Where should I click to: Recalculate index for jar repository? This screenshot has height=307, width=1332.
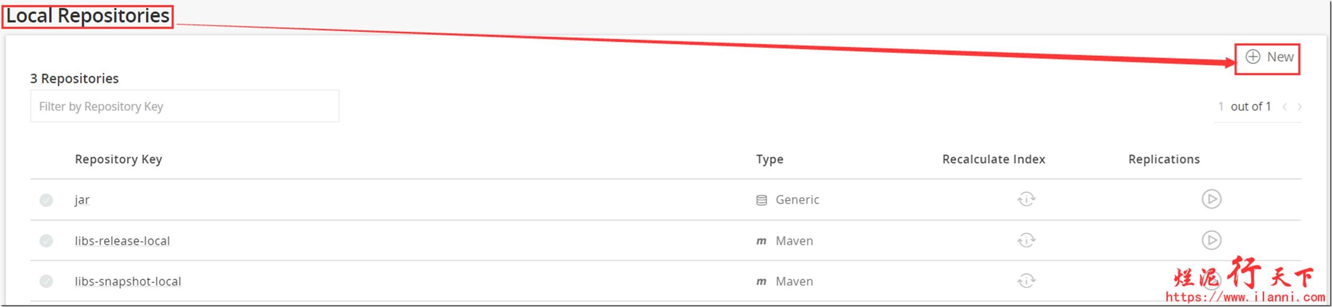point(1026,199)
